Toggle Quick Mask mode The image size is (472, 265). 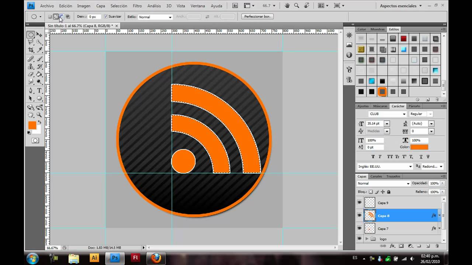coord(35,141)
